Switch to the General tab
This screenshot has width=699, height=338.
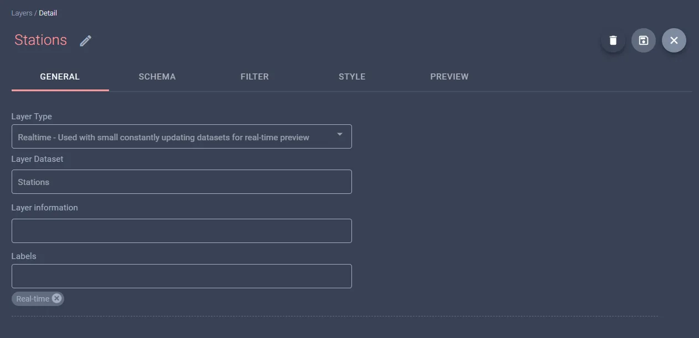tap(60, 77)
